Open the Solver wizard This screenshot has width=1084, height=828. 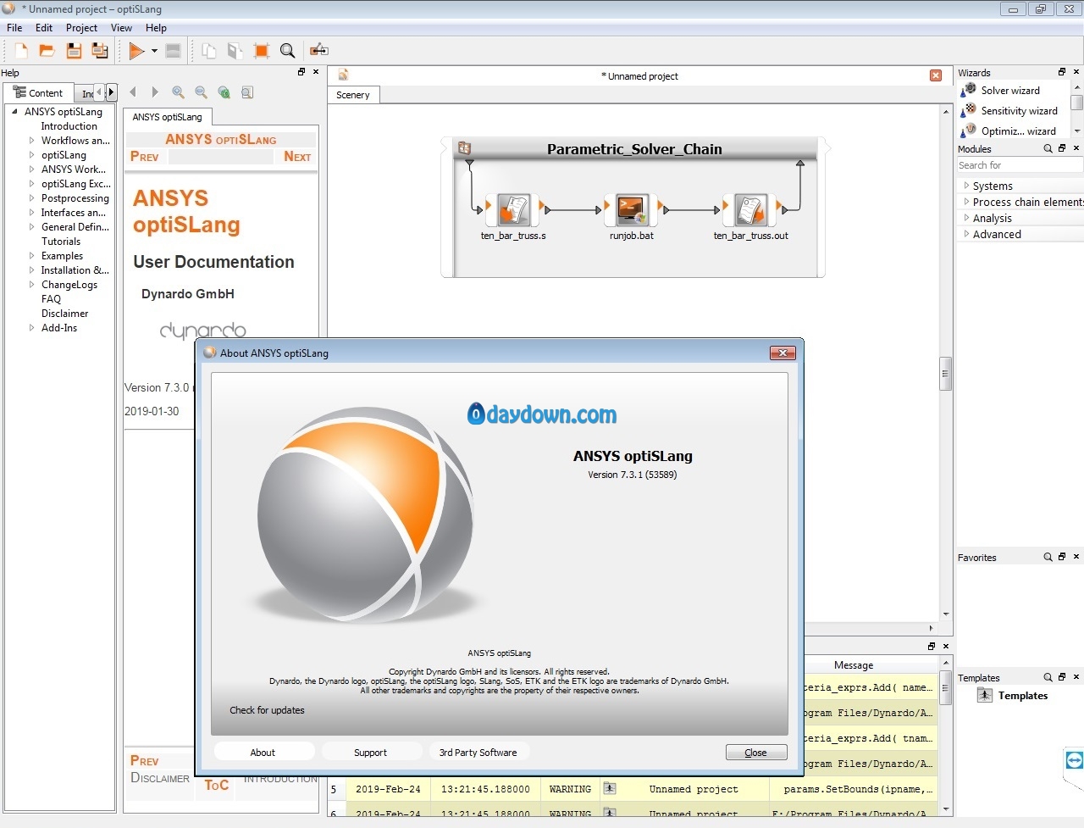pos(1009,90)
